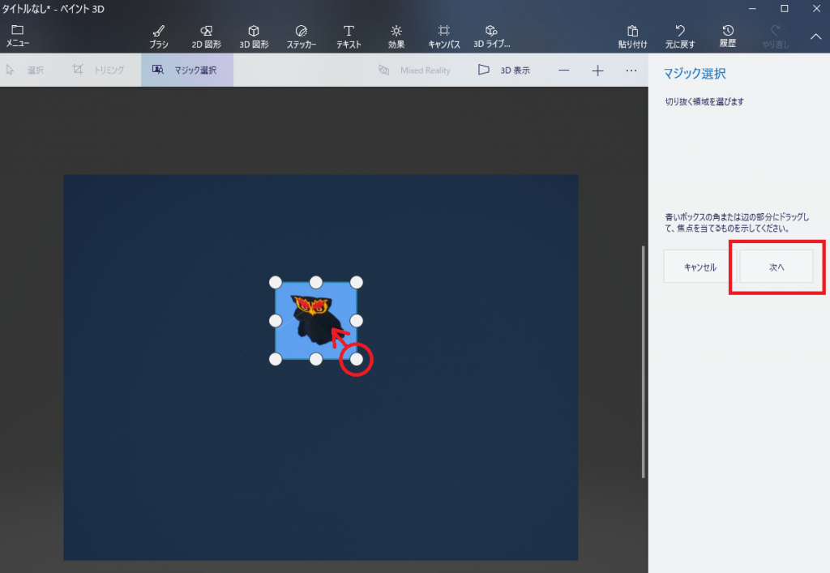Open the 3D shapes (3D 図形) tool
This screenshot has height=573, width=830.
[254, 36]
